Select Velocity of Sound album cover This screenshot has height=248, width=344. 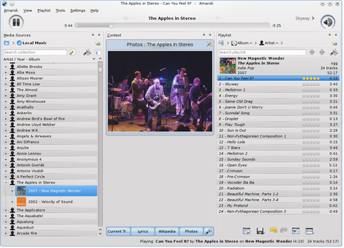click(x=21, y=202)
